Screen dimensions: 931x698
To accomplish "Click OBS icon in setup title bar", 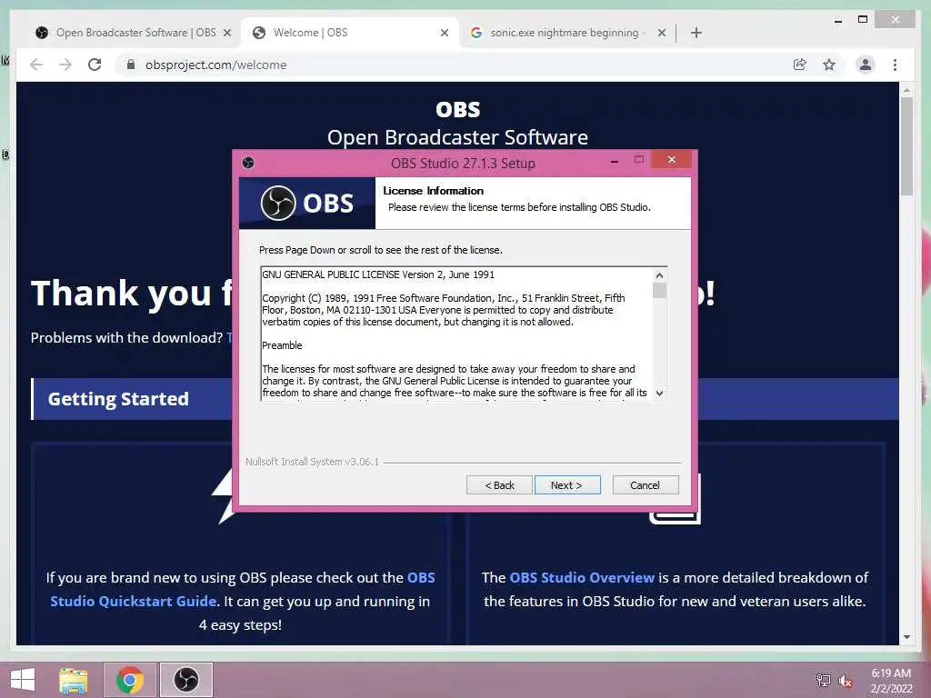I will pos(248,163).
